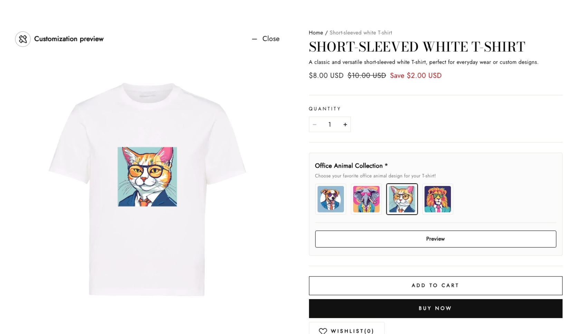Click the Wishlist heart icon
The width and height of the screenshot is (587, 334).
(x=323, y=331)
